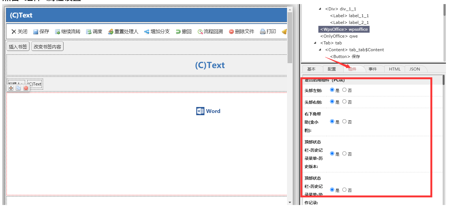459x208 pixels.
Task: Collapse the <Div> div_1_1 tree node
Action: click(x=320, y=9)
